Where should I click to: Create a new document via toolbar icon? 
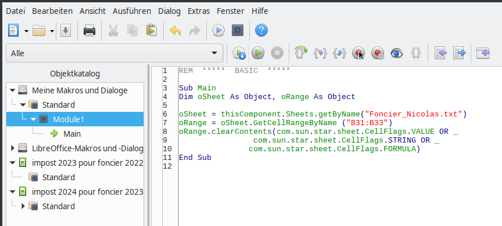pos(13,31)
